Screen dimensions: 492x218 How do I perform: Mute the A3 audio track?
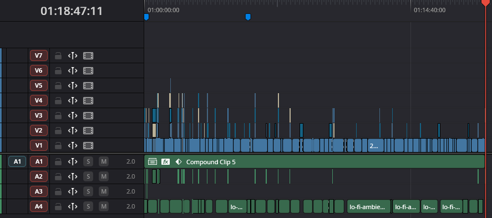[x=104, y=191]
